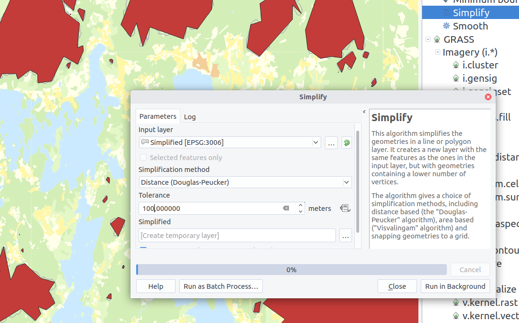519x323 pixels.
Task: Click the i.cluster GRASS algorithm
Action: [x=481, y=65]
